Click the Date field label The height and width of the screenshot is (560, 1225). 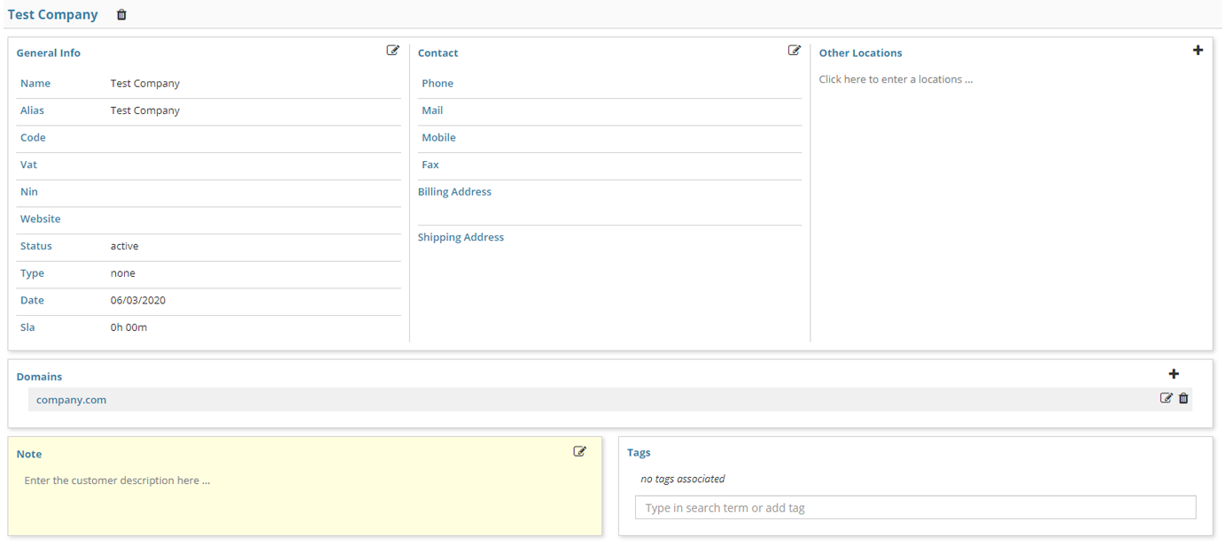[32, 301]
